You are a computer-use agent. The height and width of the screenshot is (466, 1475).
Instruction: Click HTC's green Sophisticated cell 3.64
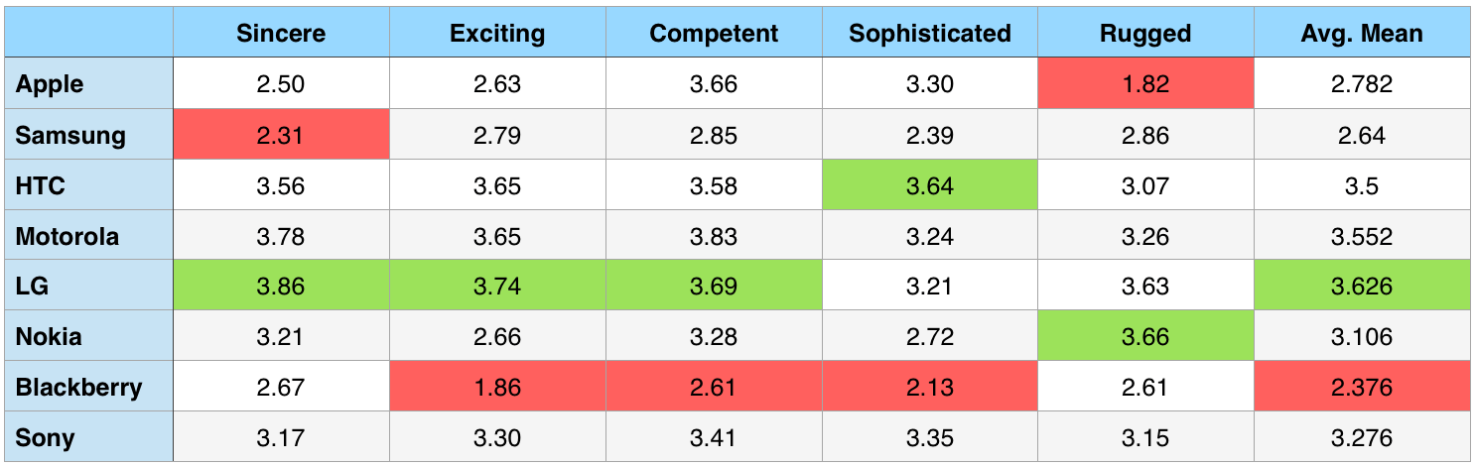(930, 185)
